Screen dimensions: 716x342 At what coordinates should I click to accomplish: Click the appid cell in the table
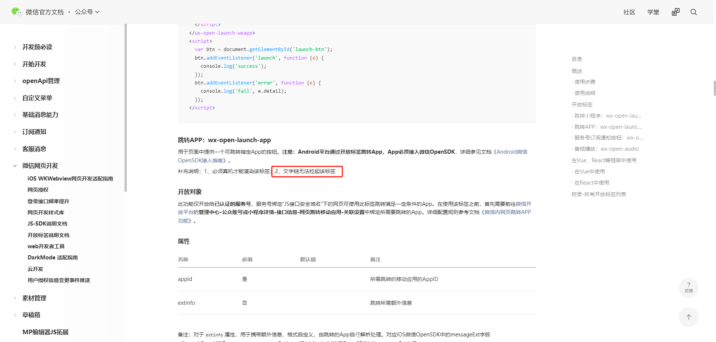(185, 279)
